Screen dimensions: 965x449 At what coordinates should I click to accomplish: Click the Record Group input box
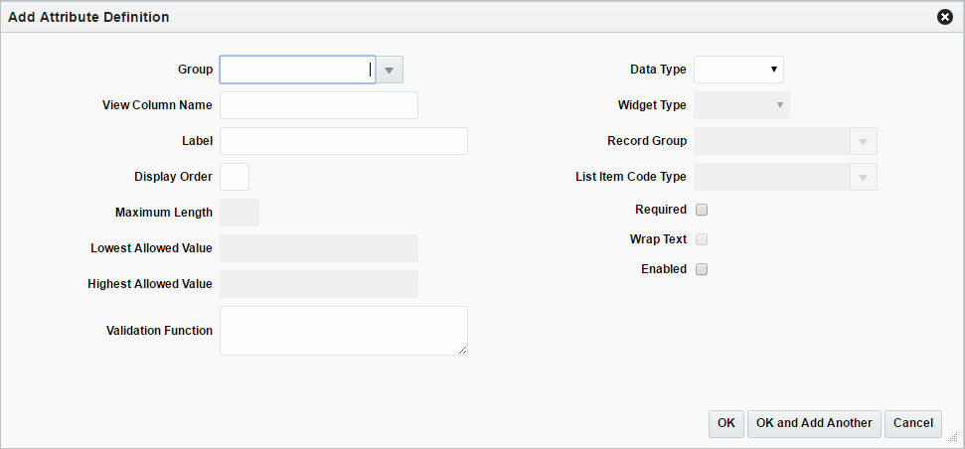(772, 141)
